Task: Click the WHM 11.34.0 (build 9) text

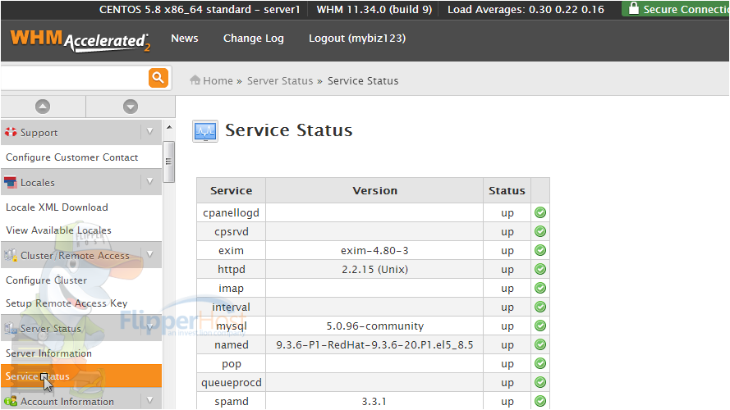Action: coord(374,9)
